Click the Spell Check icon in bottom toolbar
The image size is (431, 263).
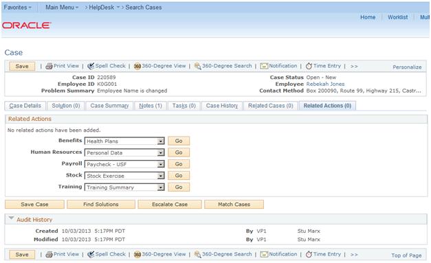91,255
